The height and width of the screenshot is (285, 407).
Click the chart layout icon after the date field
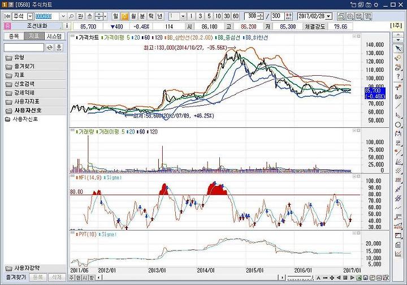point(341,16)
